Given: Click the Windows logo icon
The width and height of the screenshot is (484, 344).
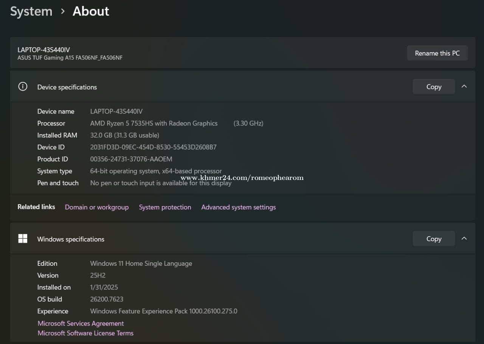Looking at the screenshot, I should [23, 239].
